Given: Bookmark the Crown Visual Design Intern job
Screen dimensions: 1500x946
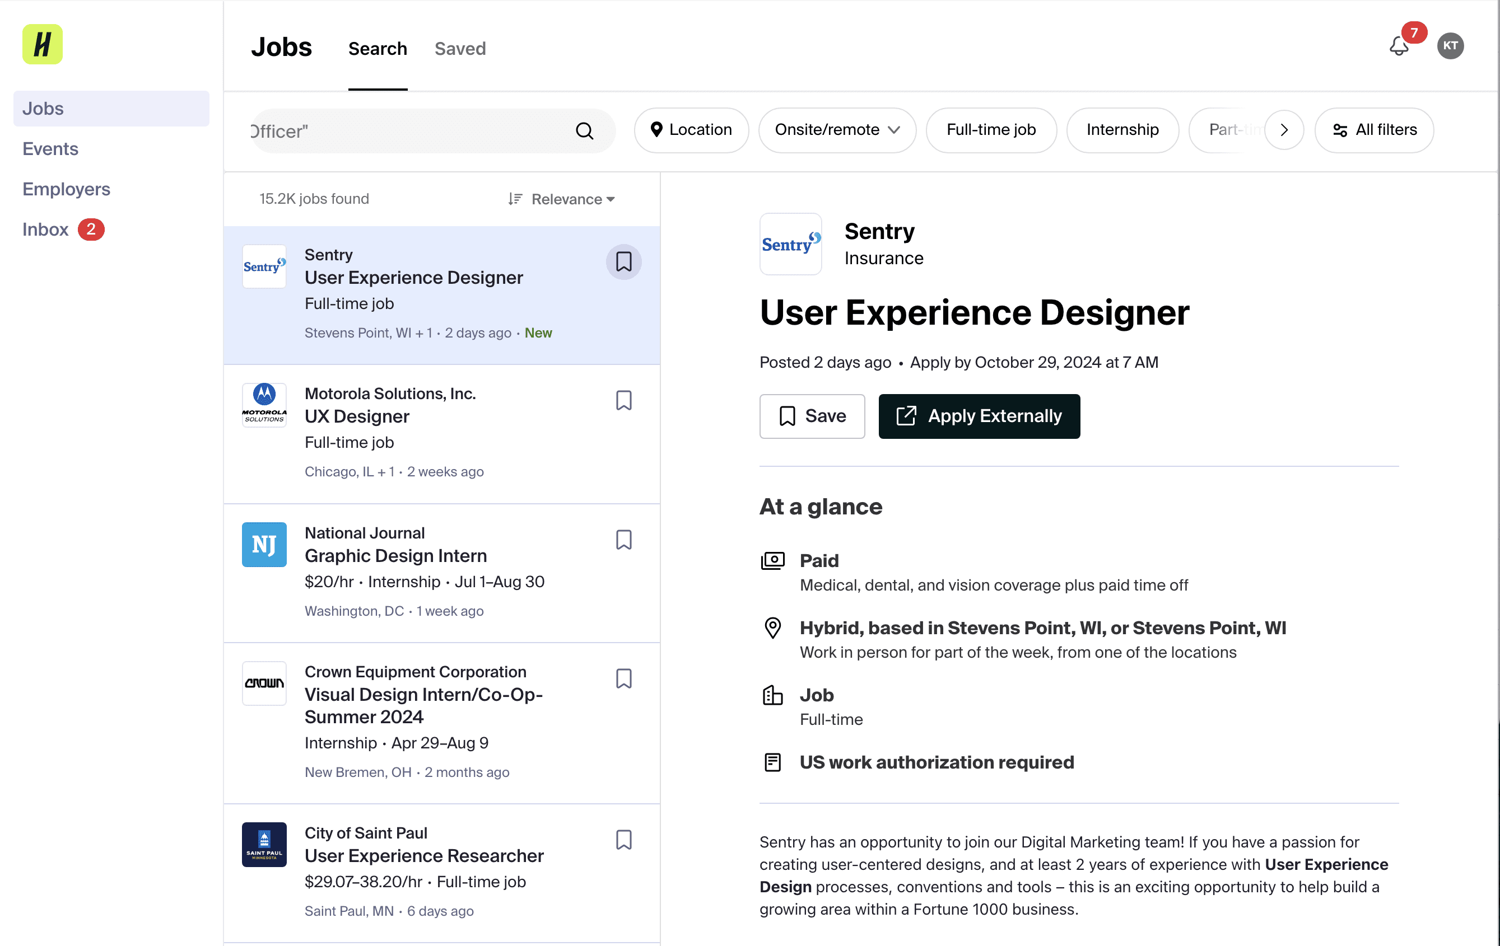Looking at the screenshot, I should click(623, 678).
